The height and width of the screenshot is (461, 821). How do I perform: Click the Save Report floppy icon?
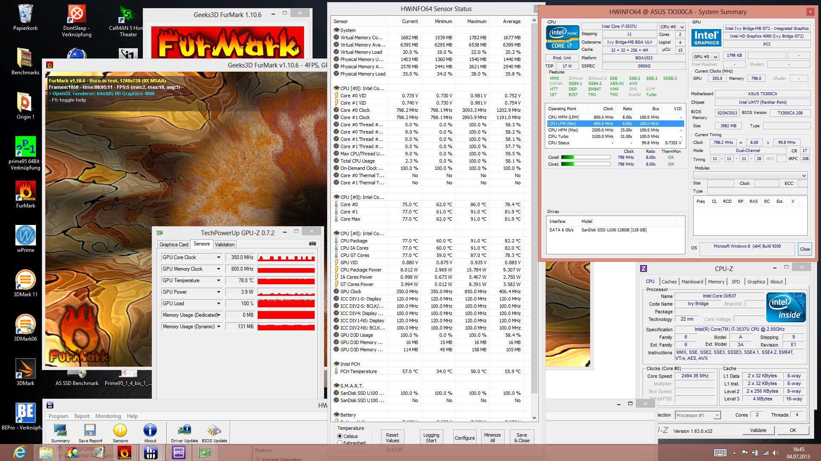(90, 430)
